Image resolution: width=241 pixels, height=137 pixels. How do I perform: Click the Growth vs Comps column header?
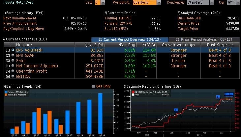pyautogui.click(x=178, y=45)
